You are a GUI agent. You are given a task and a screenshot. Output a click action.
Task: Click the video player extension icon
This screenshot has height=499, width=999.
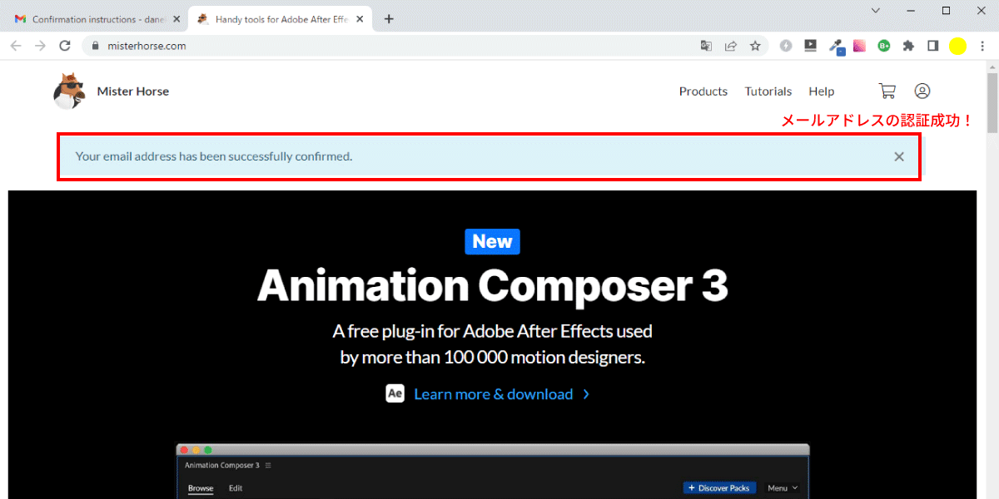pos(810,46)
